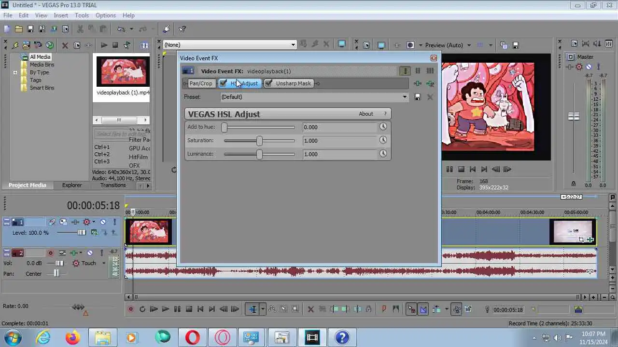The height and width of the screenshot is (347, 618).
Task: Toggle Enable Snapping in bottom toolbar
Action: click(x=411, y=309)
